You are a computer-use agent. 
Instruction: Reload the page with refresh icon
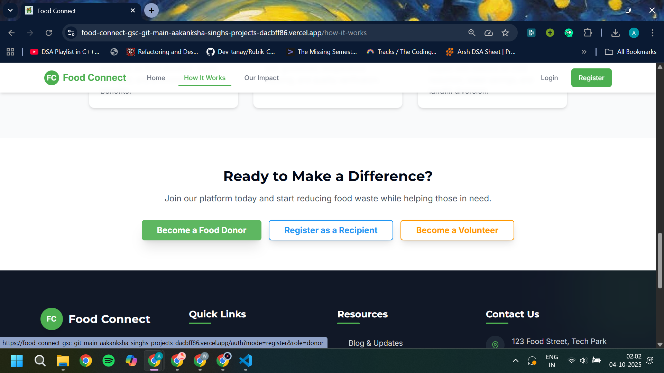tap(49, 33)
